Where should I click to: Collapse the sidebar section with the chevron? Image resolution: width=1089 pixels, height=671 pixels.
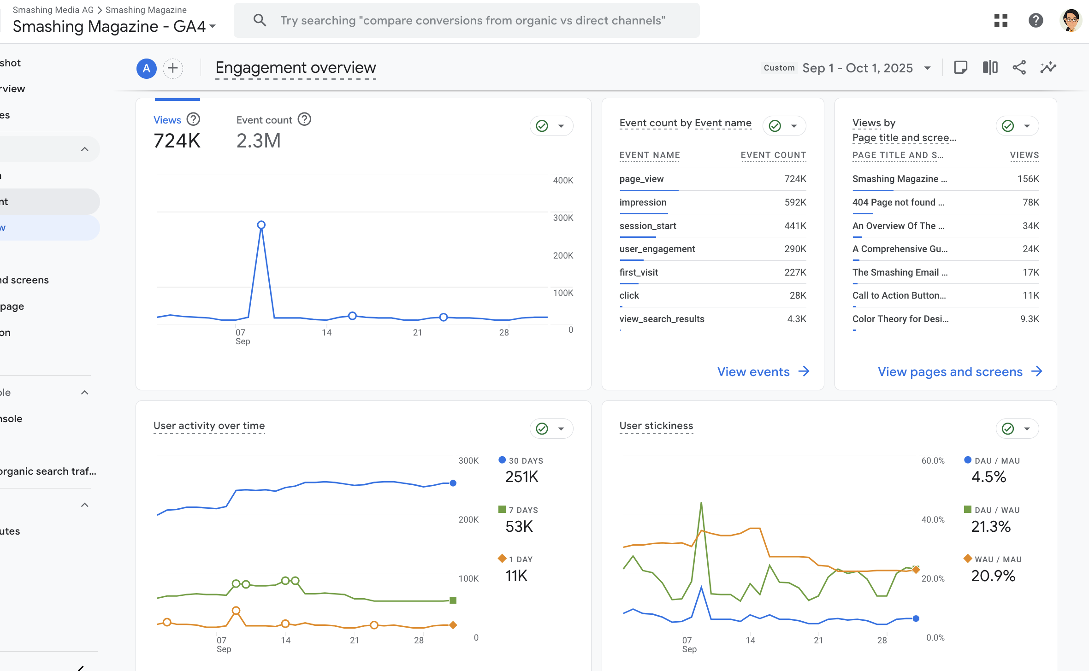click(84, 148)
